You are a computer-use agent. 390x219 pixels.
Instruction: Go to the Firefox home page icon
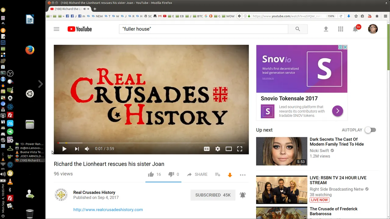377,16
